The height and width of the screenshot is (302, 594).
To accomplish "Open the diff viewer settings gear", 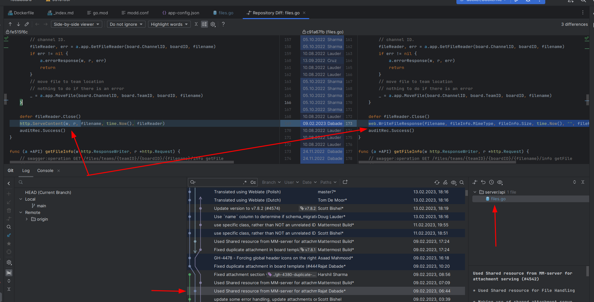I will [x=213, y=24].
